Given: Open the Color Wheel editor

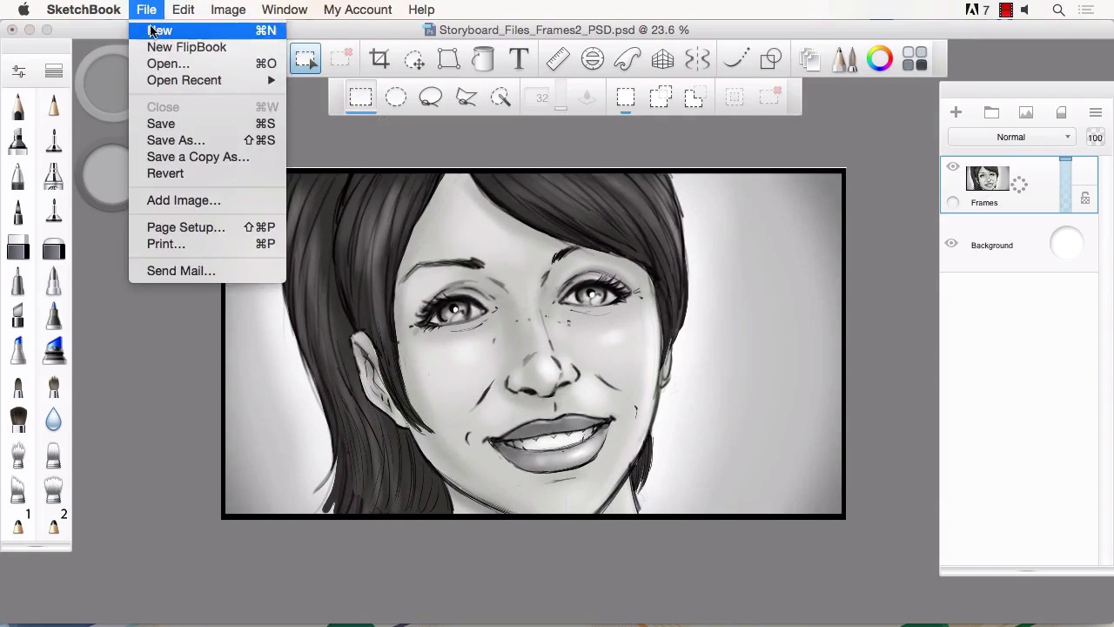Looking at the screenshot, I should pyautogui.click(x=880, y=59).
